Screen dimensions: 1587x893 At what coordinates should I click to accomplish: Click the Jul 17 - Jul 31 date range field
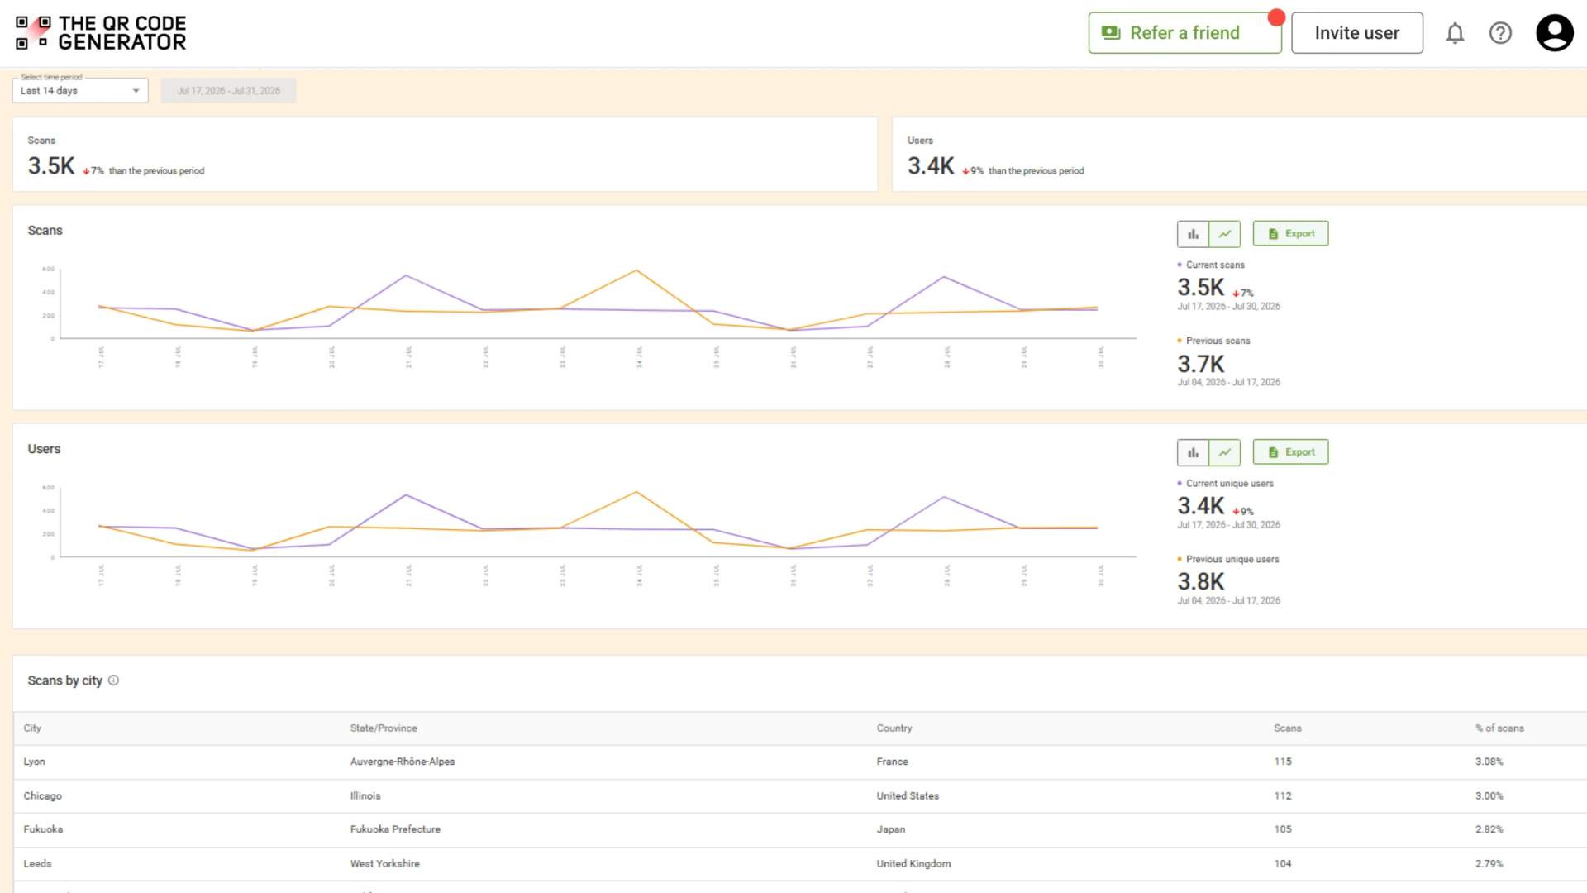click(229, 90)
